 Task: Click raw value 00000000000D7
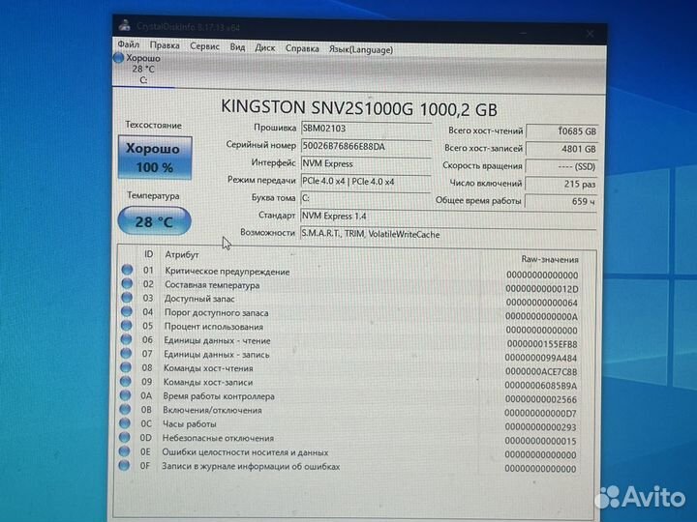coord(540,414)
